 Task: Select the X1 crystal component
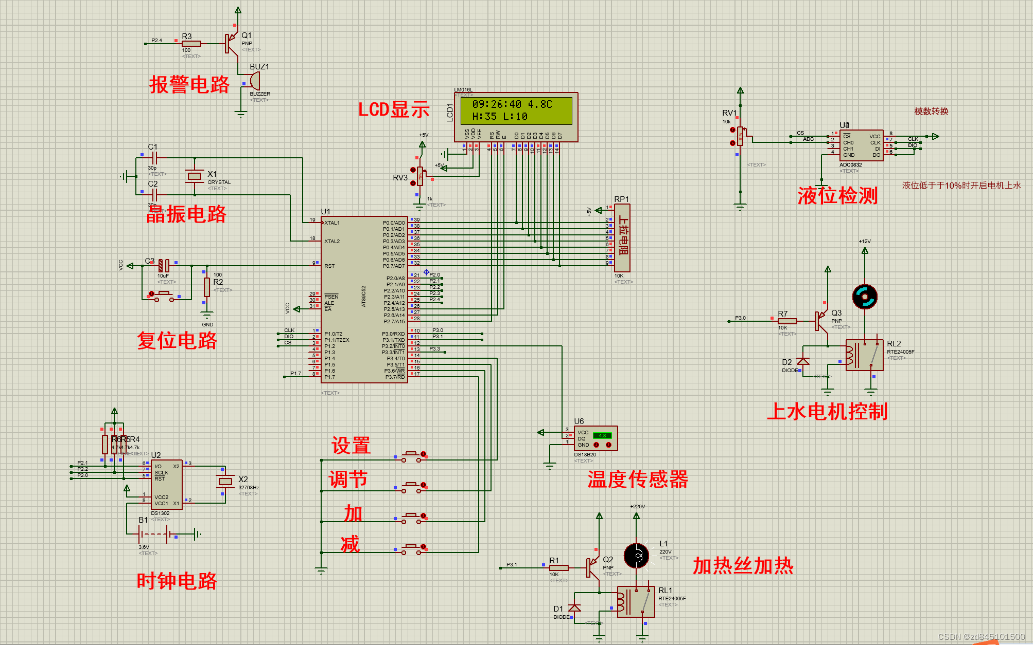[x=194, y=176]
